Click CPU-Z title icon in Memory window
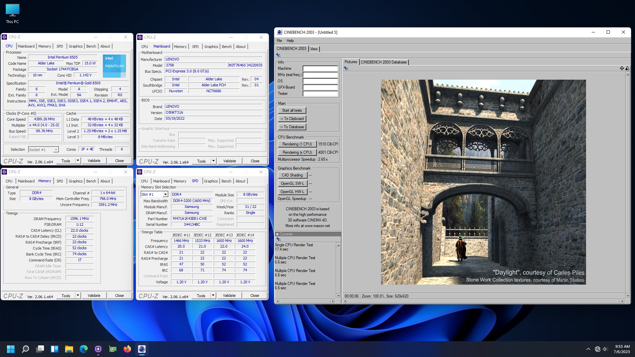Screen dimensions: 635x357 pyautogui.click(x=4, y=172)
